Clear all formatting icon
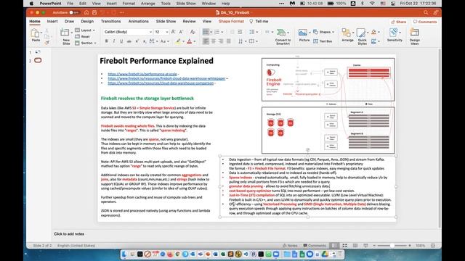This screenshot has height=261, width=465. click(x=193, y=32)
